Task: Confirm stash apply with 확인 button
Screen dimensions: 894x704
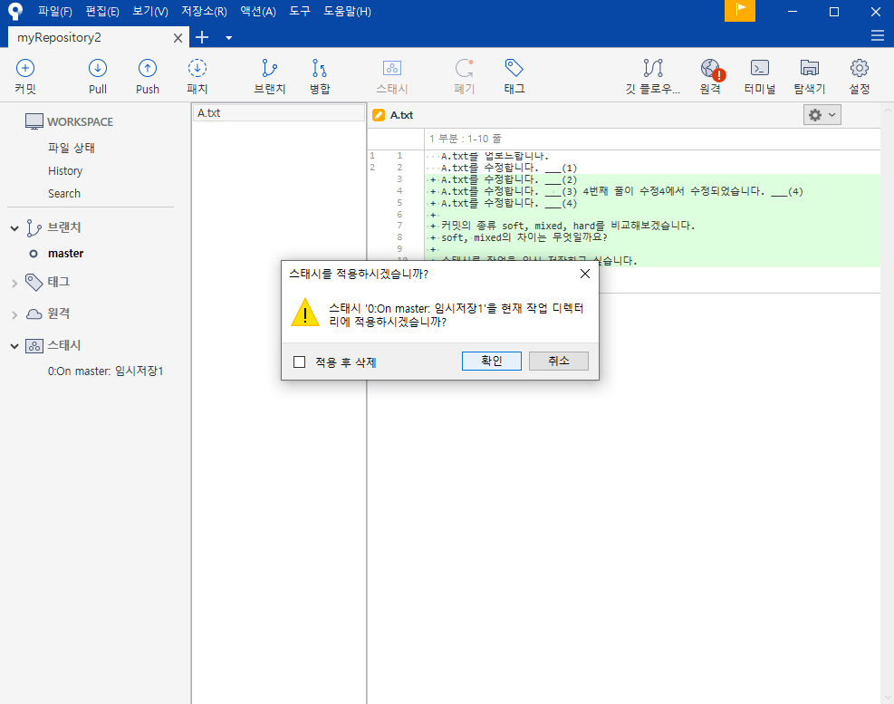Action: pos(492,362)
